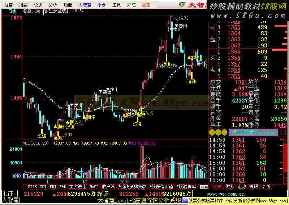Open the 工具 menu
The image size is (289, 205).
click(116, 5)
